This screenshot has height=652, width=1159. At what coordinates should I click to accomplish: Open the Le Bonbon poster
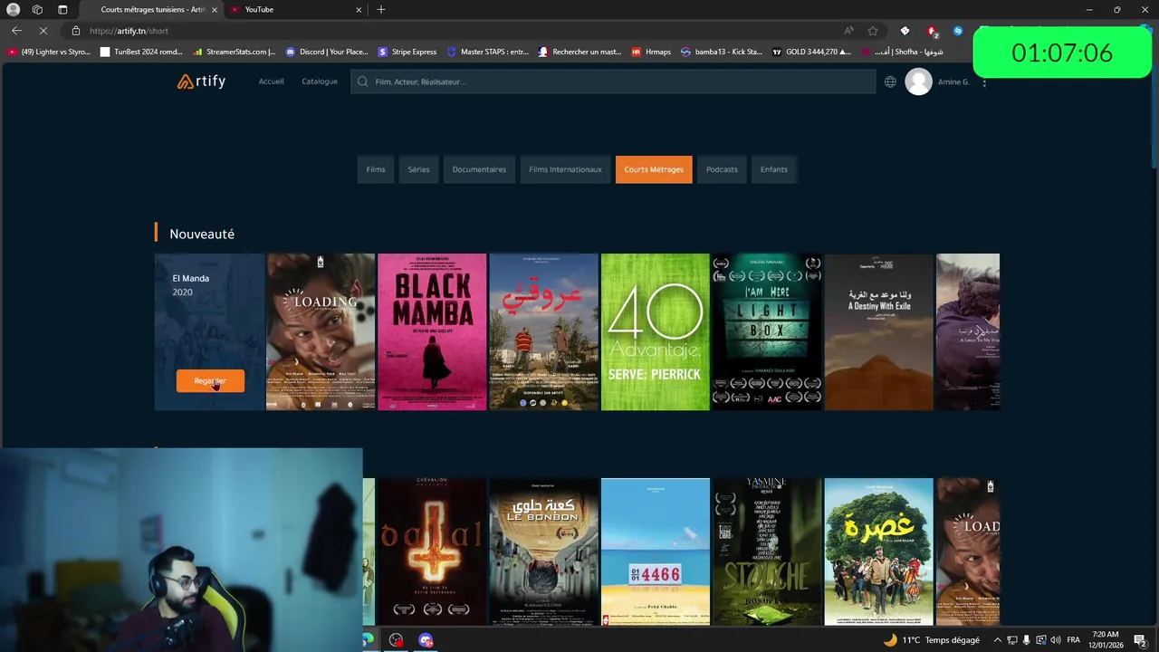pos(543,551)
